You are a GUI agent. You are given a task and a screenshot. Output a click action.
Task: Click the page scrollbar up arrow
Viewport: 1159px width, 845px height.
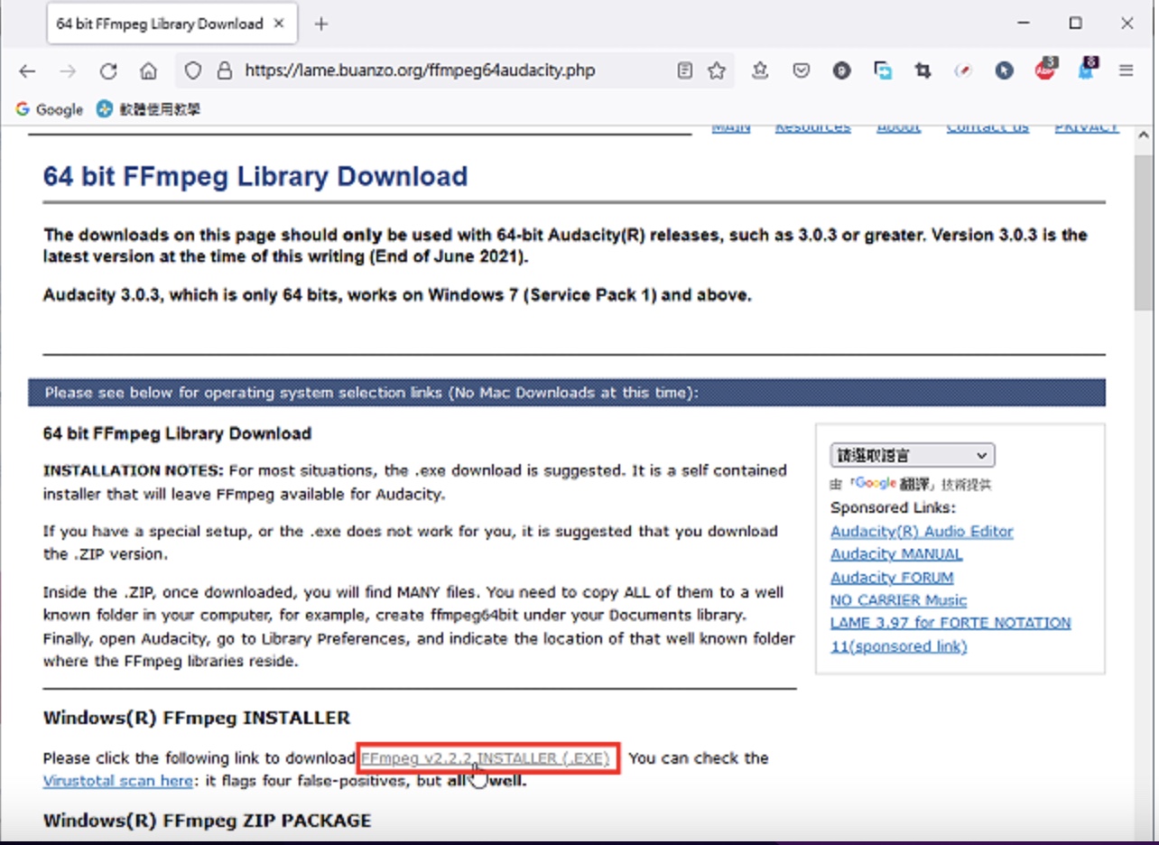(1144, 135)
